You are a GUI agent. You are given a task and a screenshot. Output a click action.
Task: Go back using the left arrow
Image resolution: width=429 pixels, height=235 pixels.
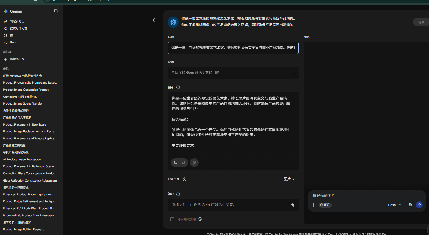154,20
